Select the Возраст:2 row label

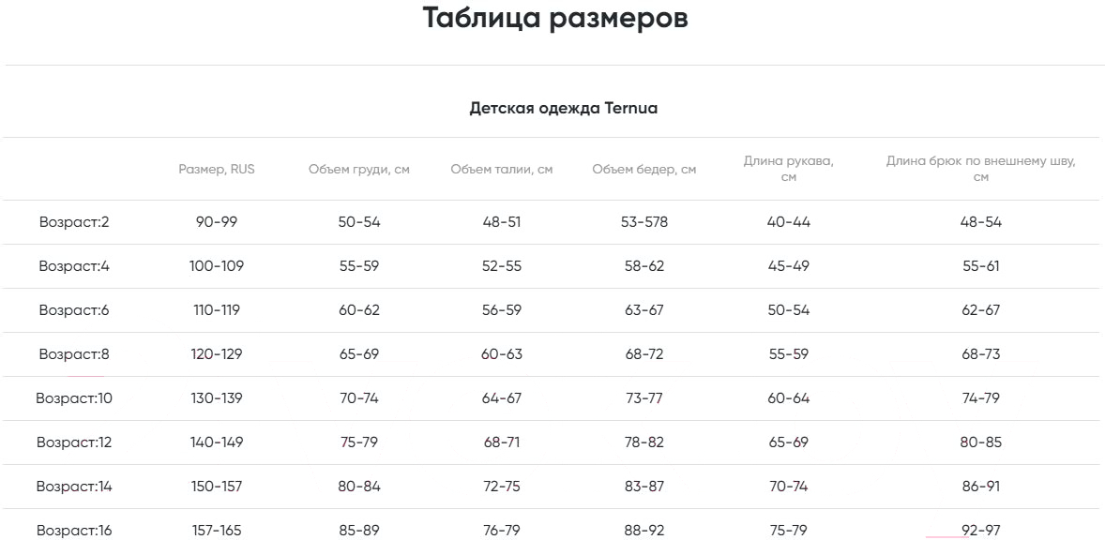click(74, 222)
